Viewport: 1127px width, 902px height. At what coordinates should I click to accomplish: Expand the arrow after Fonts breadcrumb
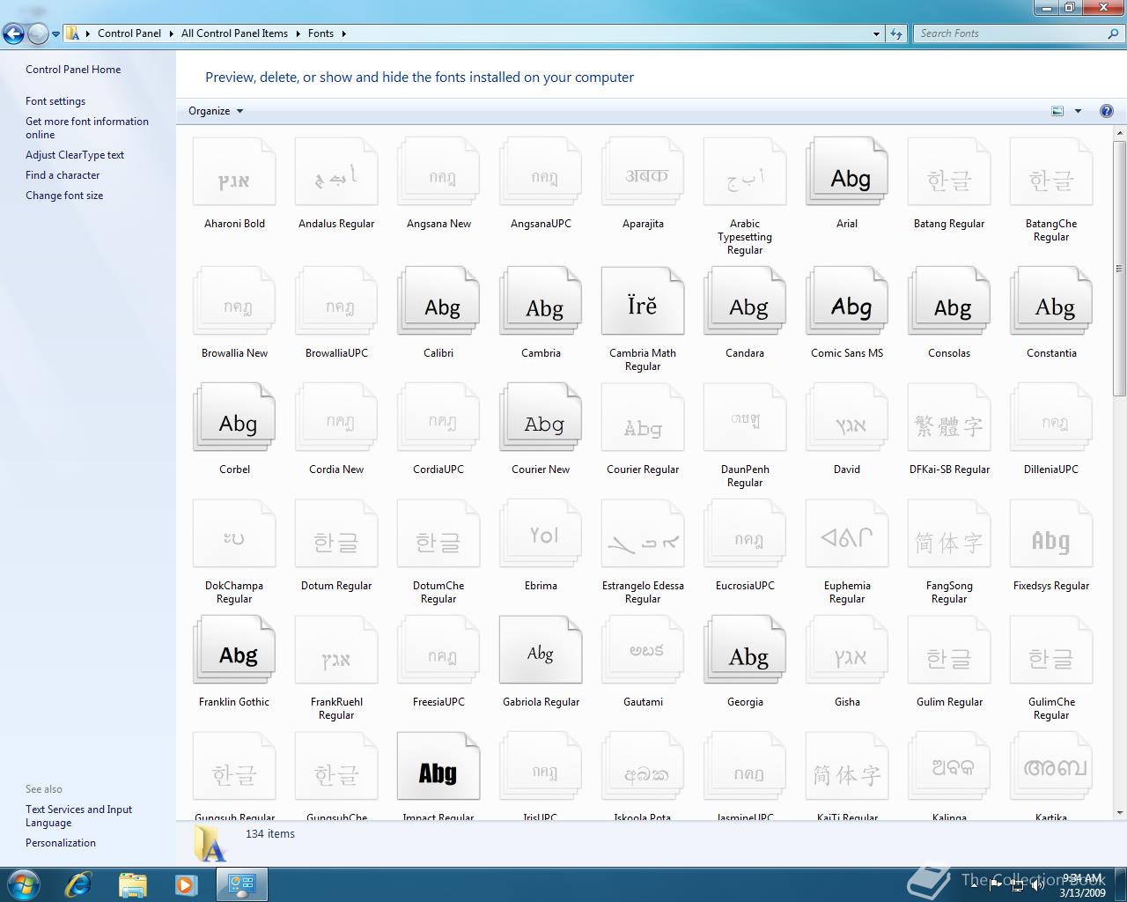pyautogui.click(x=343, y=33)
